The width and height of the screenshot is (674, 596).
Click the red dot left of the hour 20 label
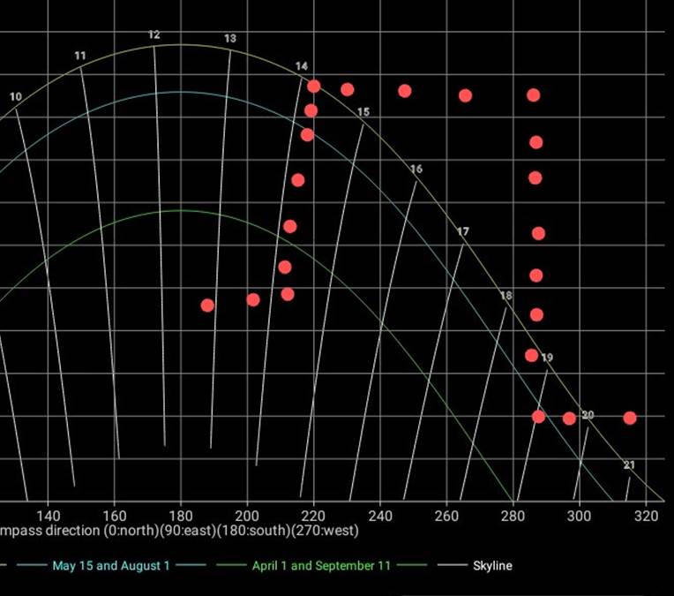point(569,419)
